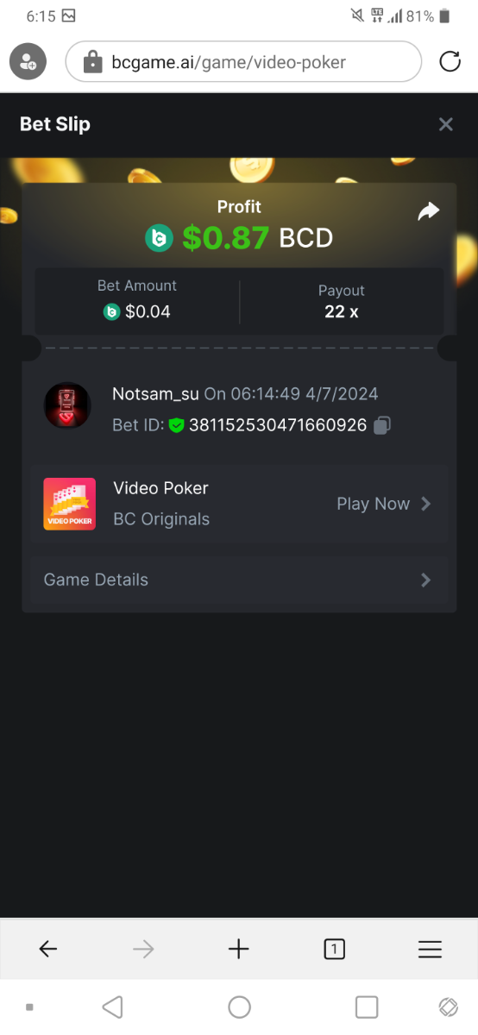Open the browser profile avatar icon

[28, 62]
